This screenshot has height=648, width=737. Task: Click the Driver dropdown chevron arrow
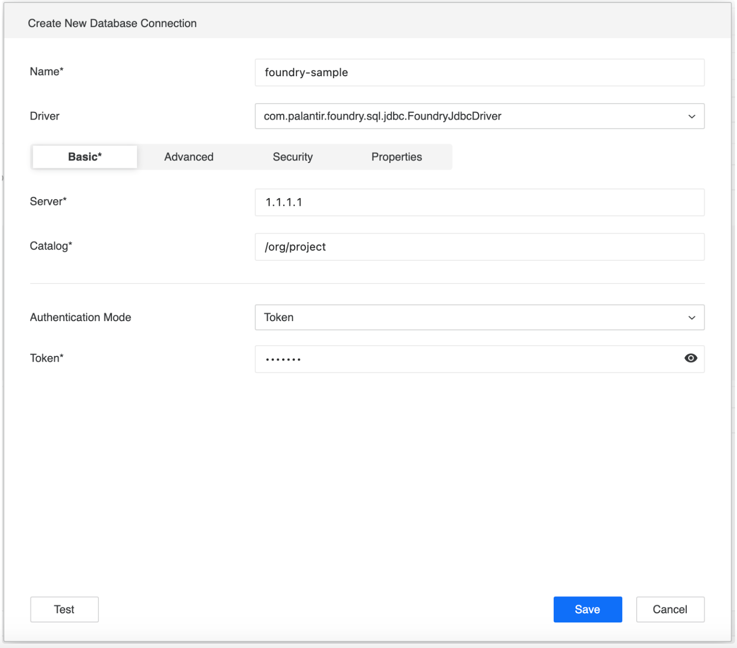[x=691, y=116]
